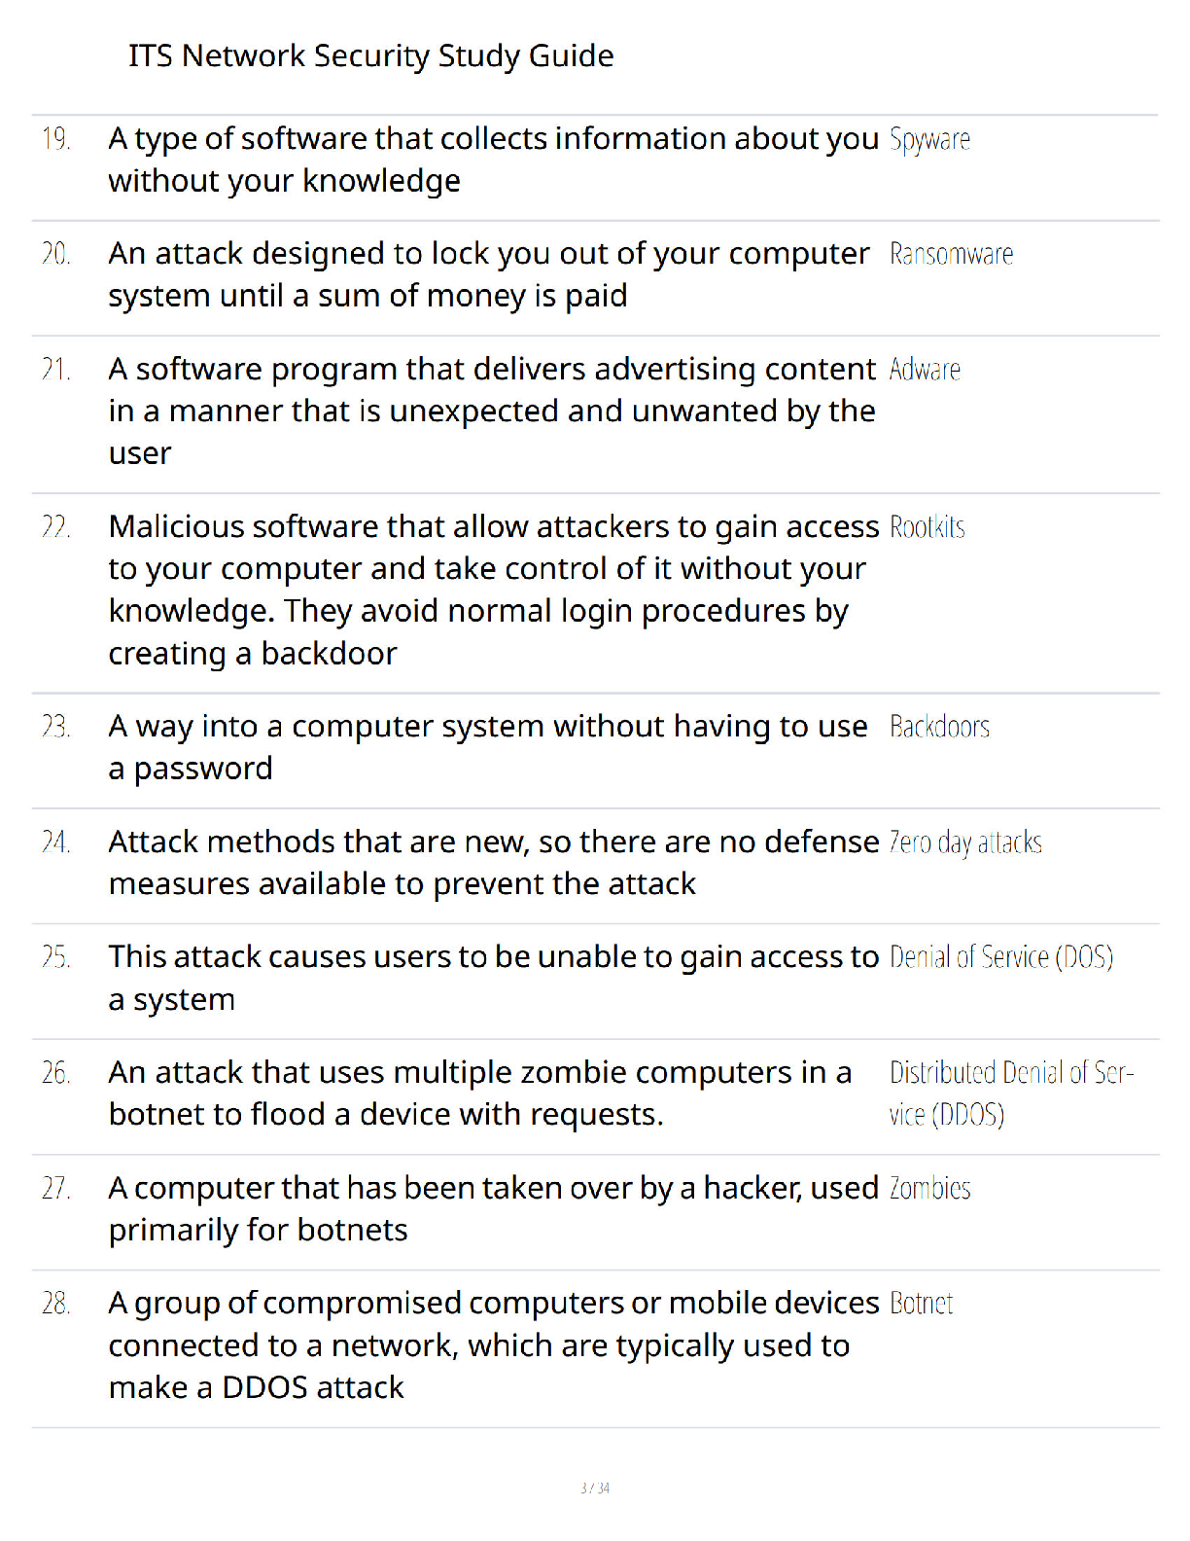Click the Adware answer term
The width and height of the screenshot is (1190, 1541).
pyautogui.click(x=925, y=370)
